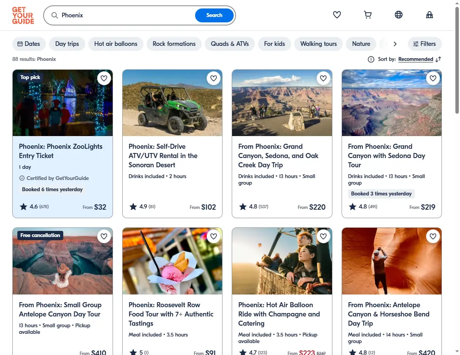Click the Free cancellation badge

(x=40, y=236)
